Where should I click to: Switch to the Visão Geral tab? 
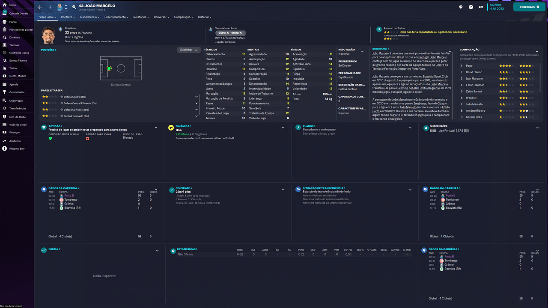coord(48,17)
